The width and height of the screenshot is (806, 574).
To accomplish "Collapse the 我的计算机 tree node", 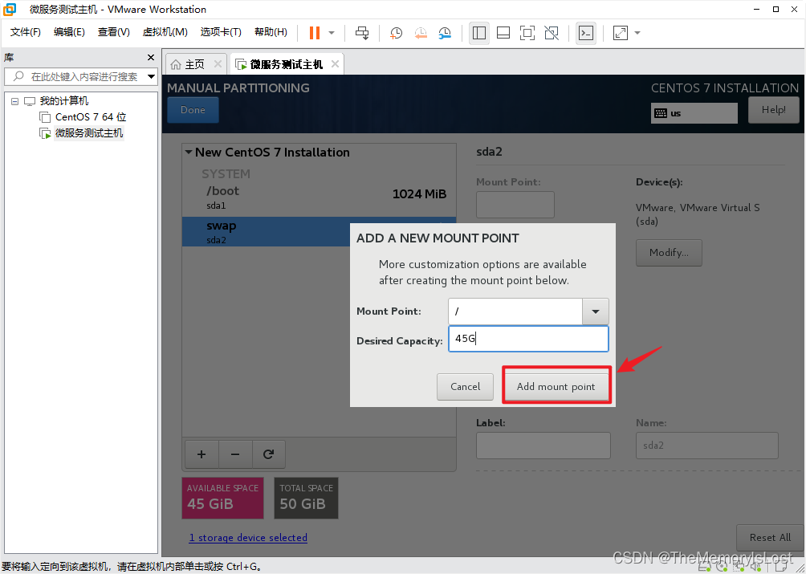I will click(15, 101).
